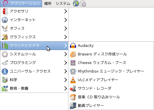
Task: Click the Cheese webcam smiley icon
Action: click(x=73, y=63)
